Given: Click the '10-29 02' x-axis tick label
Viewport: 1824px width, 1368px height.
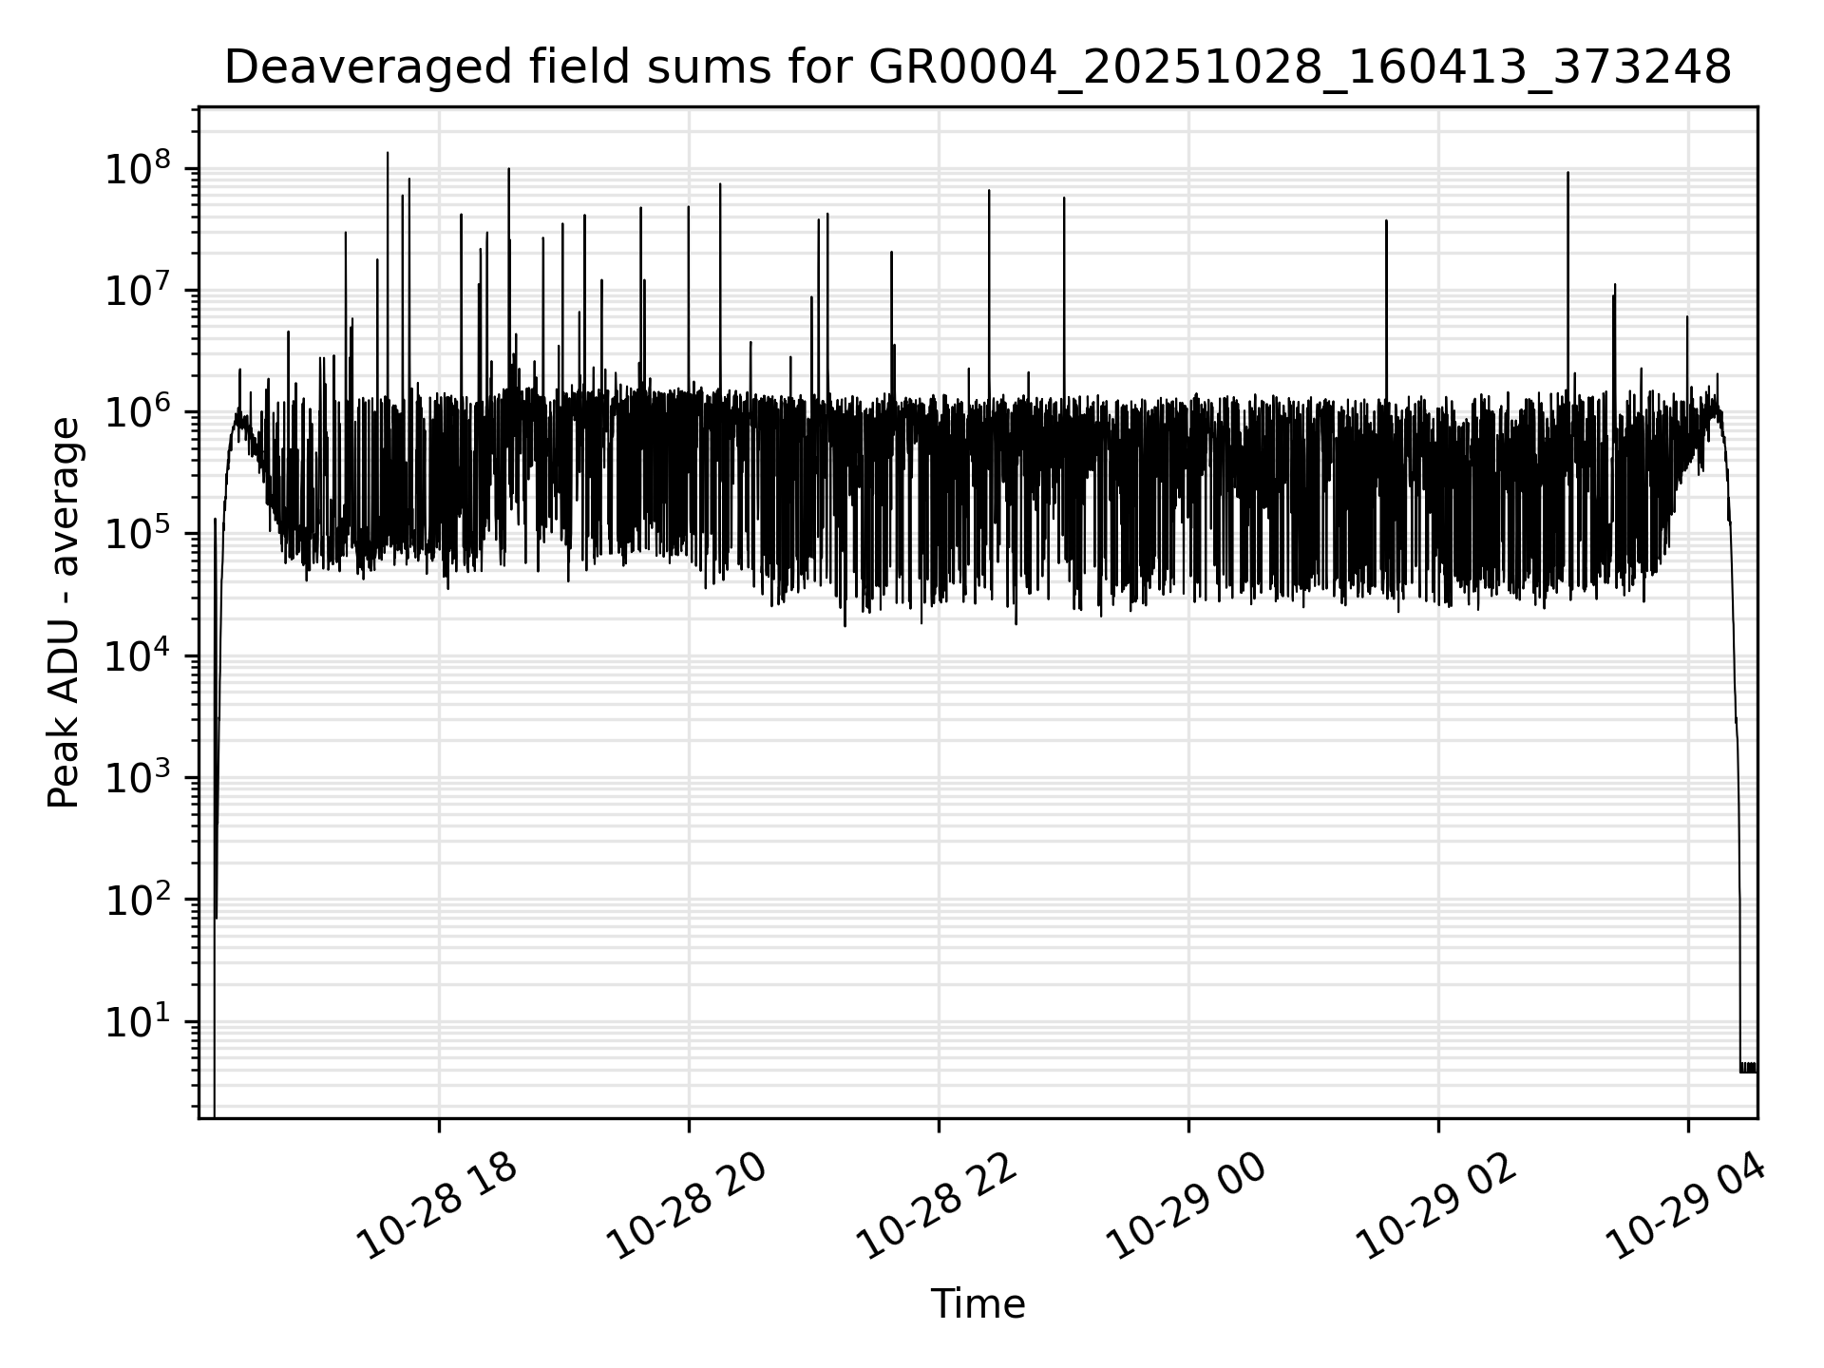Looking at the screenshot, I should [x=1437, y=1206].
